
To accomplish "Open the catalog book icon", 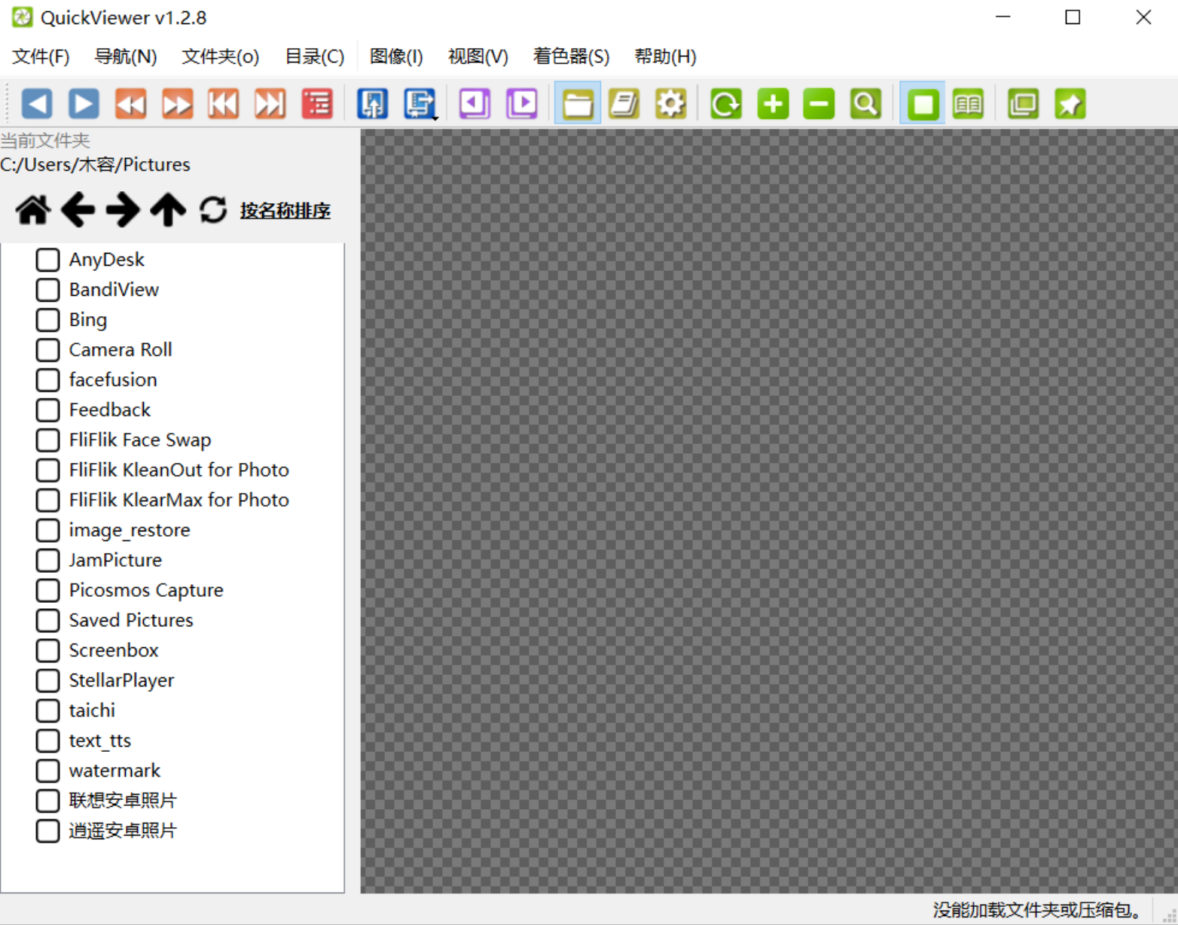I will tap(624, 104).
